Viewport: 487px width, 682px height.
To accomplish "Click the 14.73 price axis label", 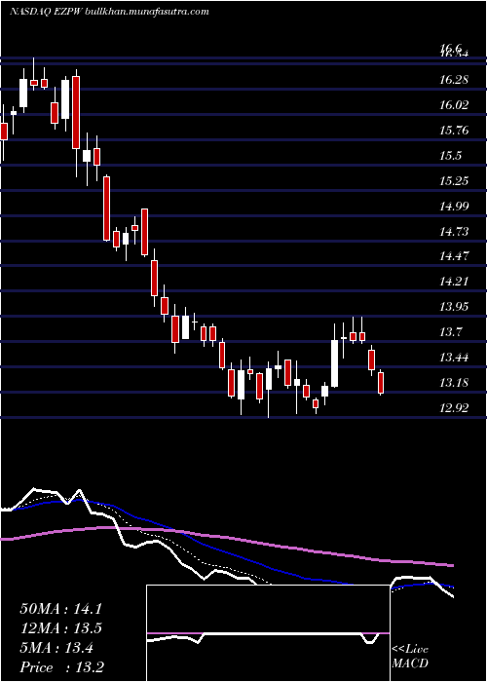I will click(x=454, y=232).
